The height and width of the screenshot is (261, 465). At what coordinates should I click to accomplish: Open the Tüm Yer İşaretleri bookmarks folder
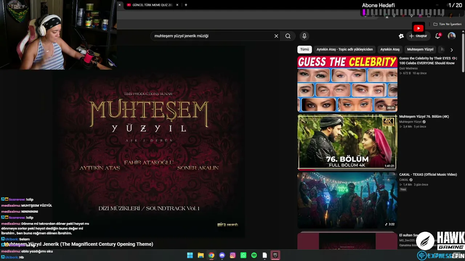pyautogui.click(x=447, y=24)
